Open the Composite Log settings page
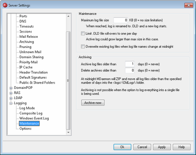 [x=31, y=113]
